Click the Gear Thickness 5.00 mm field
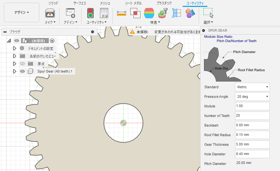Screen dimensions: 280x171 point(252,144)
